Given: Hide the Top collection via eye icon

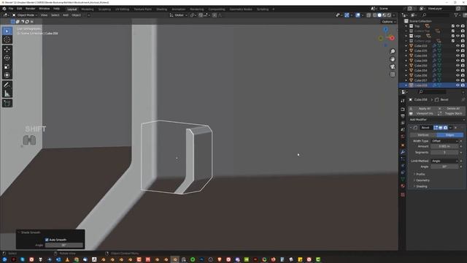Looking at the screenshot, I should pos(458,26).
